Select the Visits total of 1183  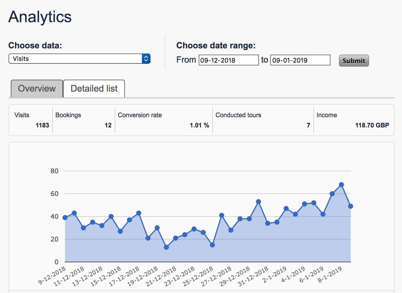42,125
